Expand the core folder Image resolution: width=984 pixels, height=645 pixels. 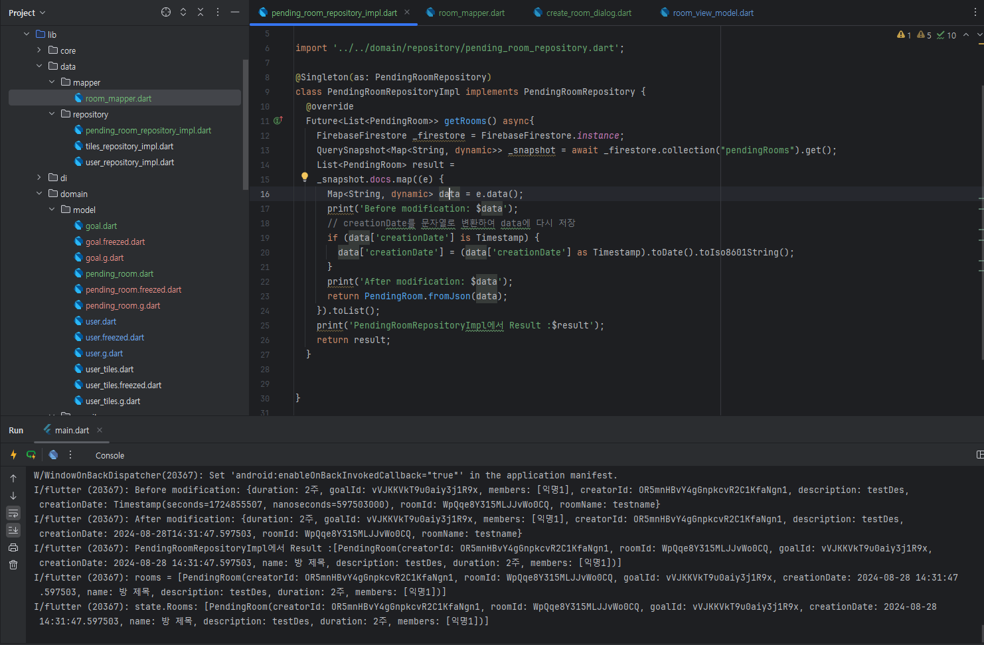39,50
